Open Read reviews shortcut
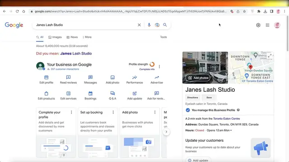This screenshot has width=289, height=162. tap(68, 80)
